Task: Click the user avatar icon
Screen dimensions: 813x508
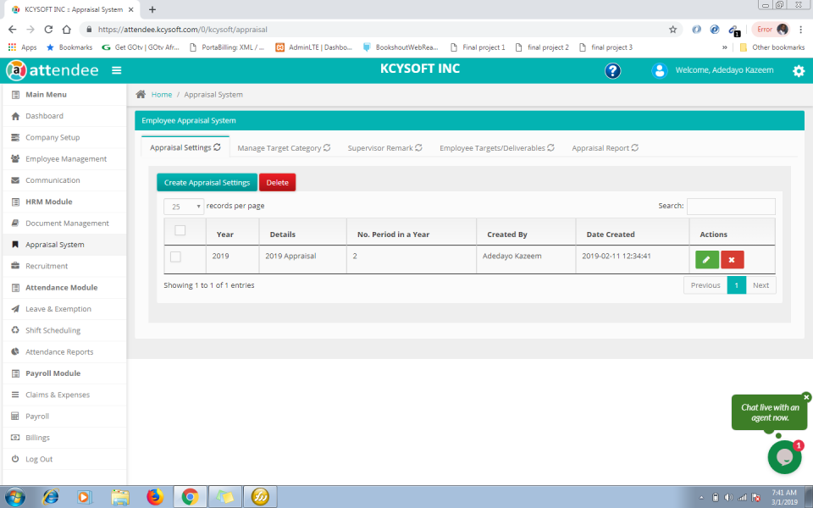Action: click(659, 70)
